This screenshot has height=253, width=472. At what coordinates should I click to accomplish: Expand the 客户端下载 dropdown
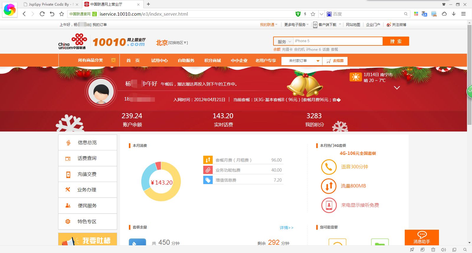tap(327, 25)
